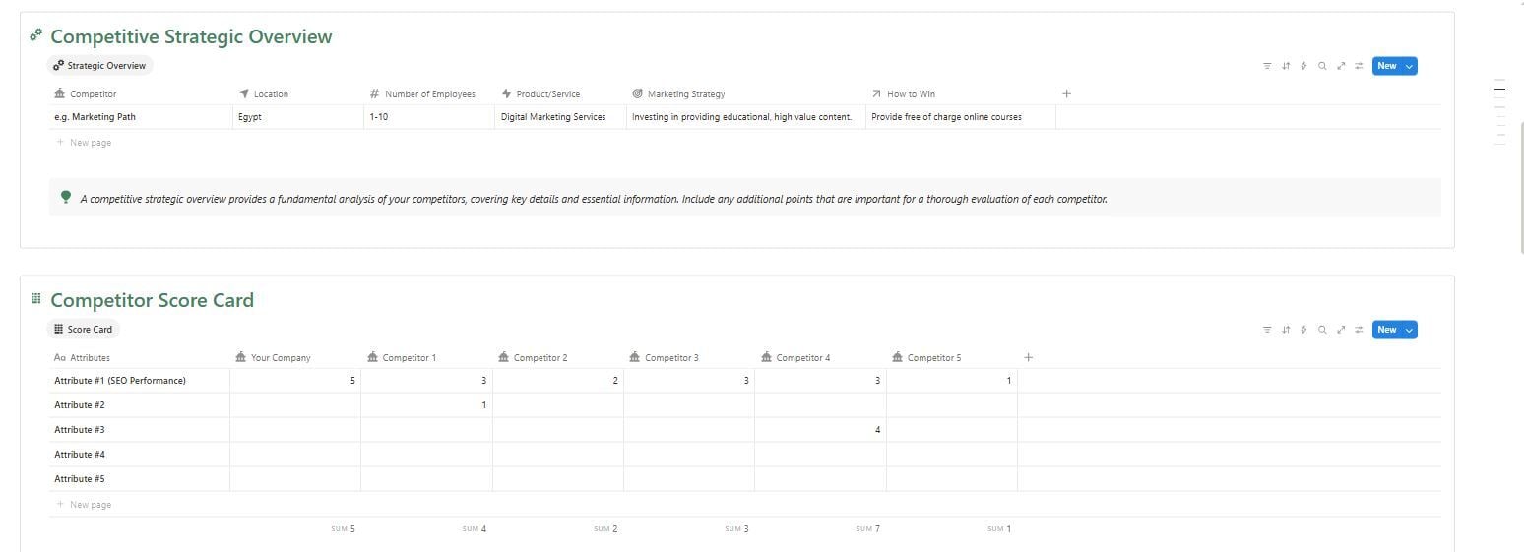Image resolution: width=1524 pixels, height=552 pixels.
Task: Open the Competitive Strategic Overview heading
Action: pyautogui.click(x=191, y=36)
